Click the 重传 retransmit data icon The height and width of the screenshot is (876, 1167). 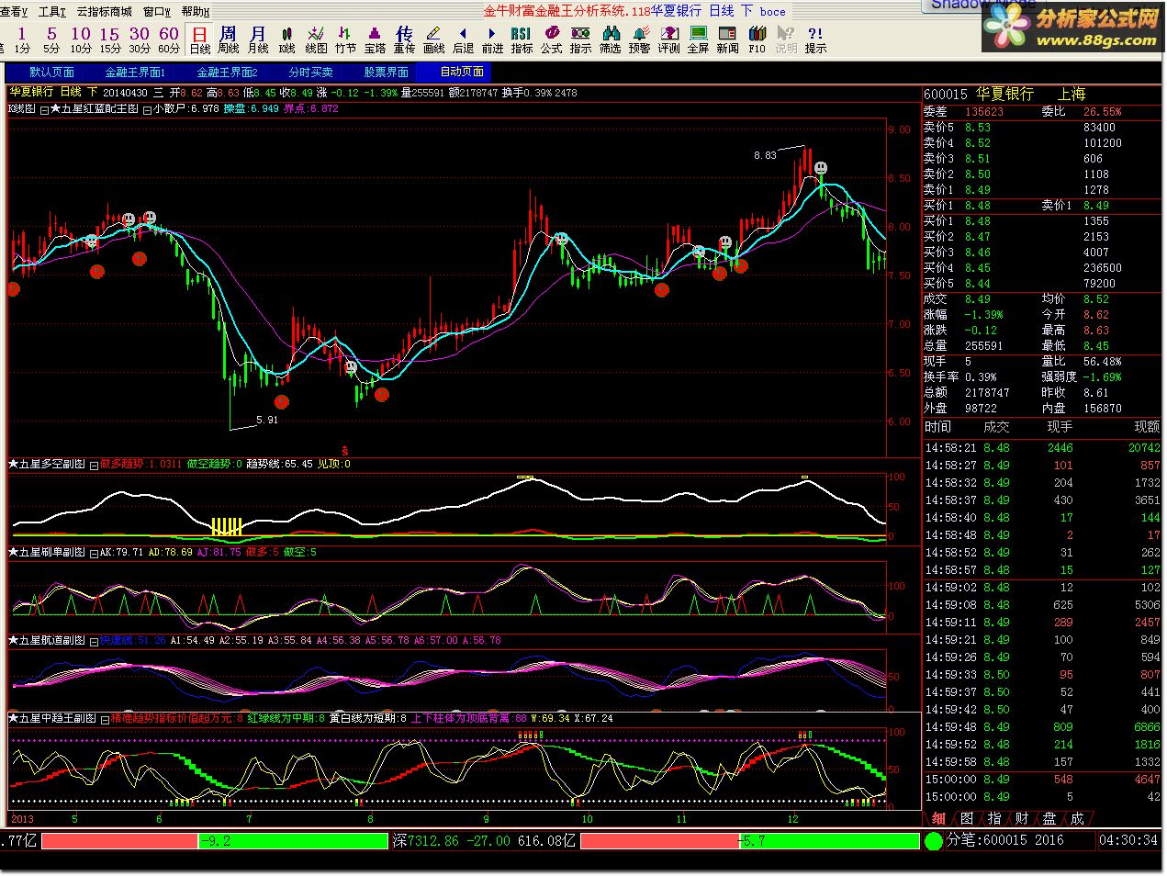click(x=405, y=39)
